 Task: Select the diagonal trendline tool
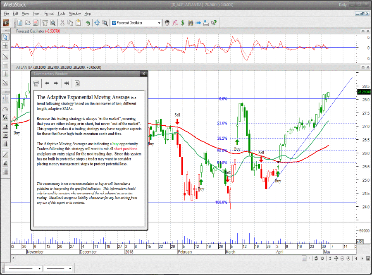tap(5, 56)
